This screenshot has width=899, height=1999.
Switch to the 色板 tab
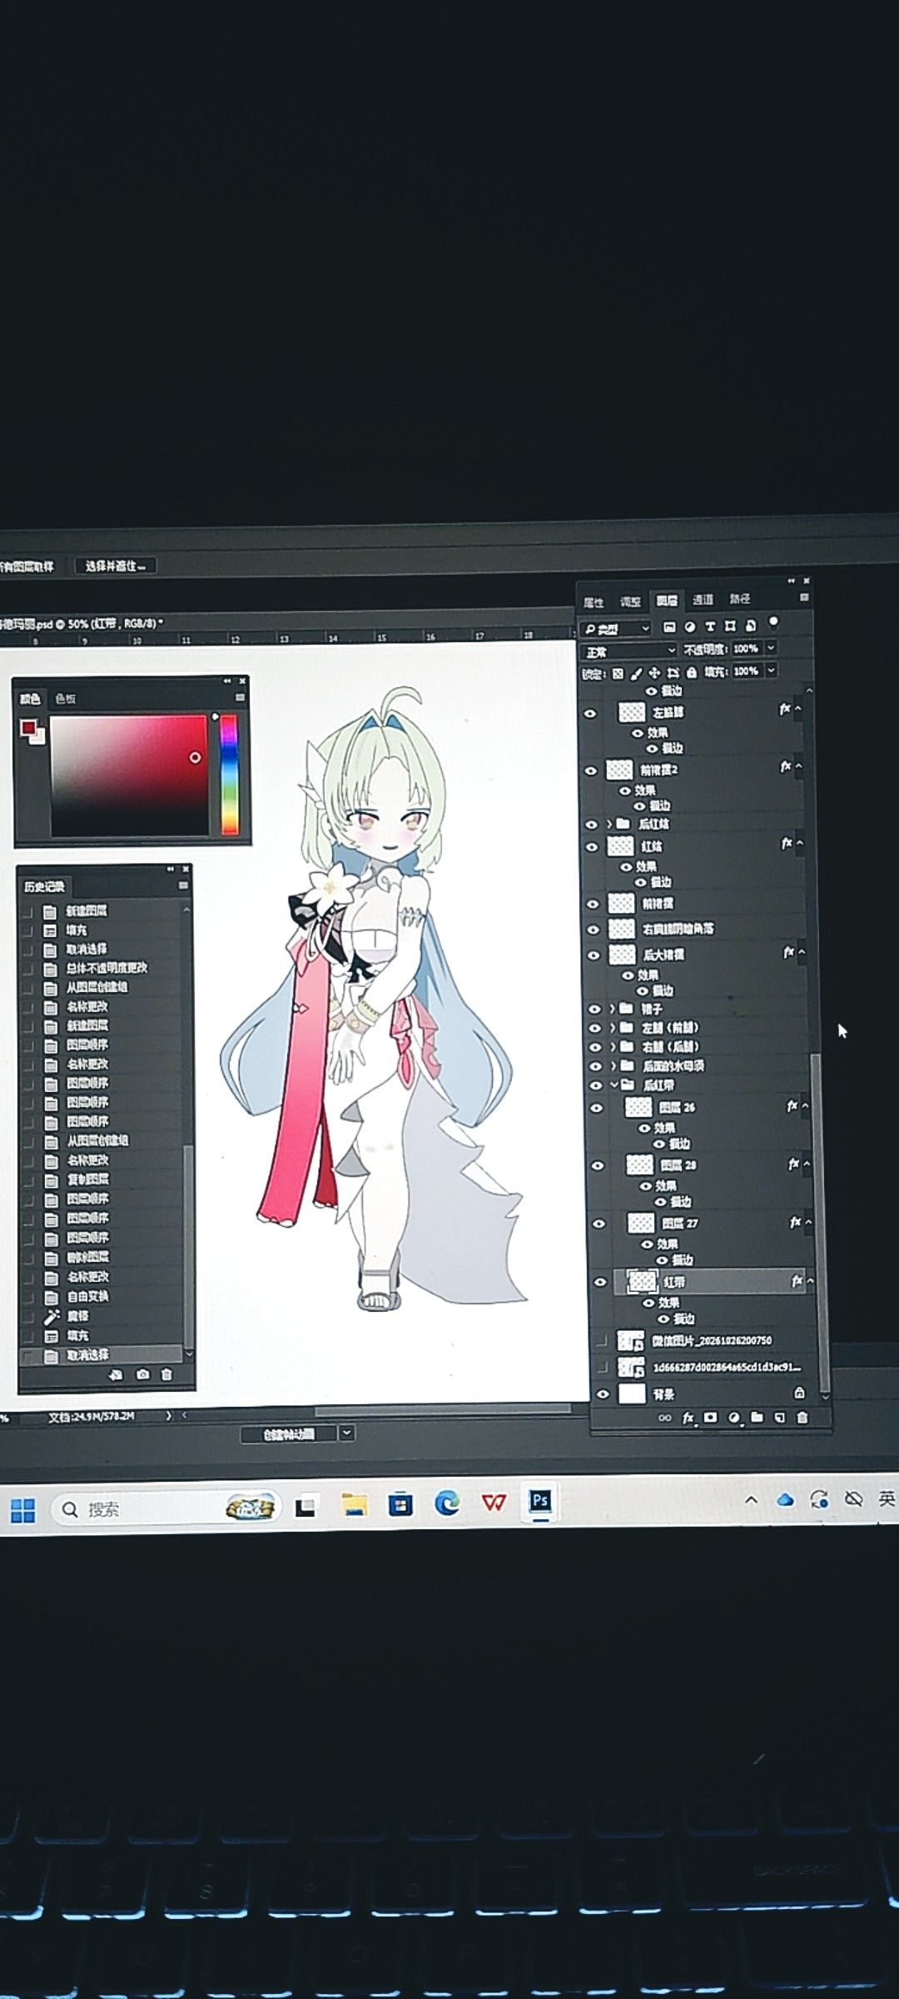click(65, 699)
